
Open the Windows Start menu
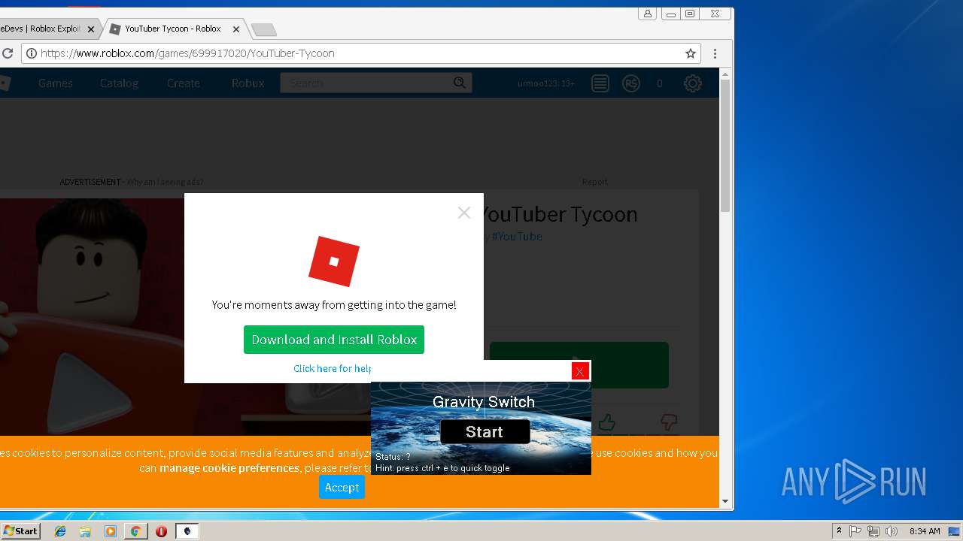[20, 530]
